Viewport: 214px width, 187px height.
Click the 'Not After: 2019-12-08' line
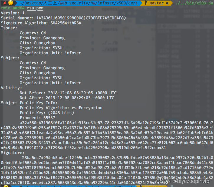coord(67,98)
